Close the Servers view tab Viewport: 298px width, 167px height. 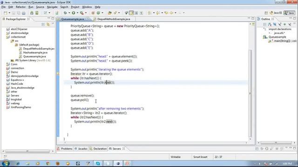tap(124, 148)
